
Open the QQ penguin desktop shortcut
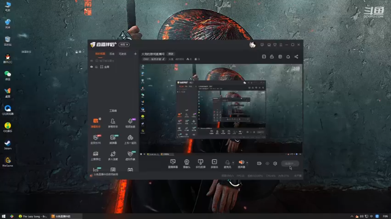tap(7, 58)
